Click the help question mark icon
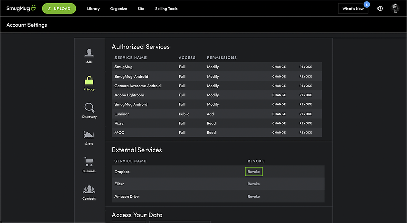 [x=380, y=9]
